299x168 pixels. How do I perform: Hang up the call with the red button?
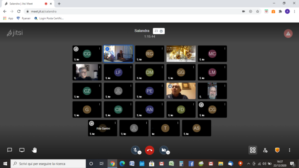[x=149, y=150]
